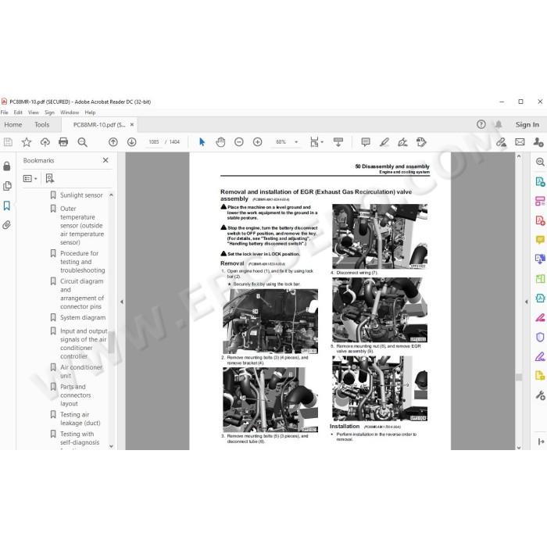547x547 pixels.
Task: Click the stamp tool icon
Action: (421, 142)
